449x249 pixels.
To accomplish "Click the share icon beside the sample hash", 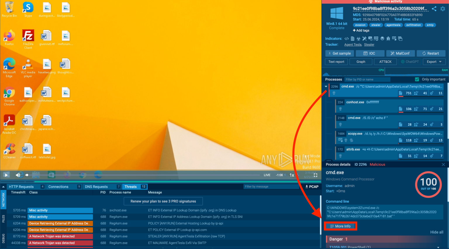I will coord(434,9).
